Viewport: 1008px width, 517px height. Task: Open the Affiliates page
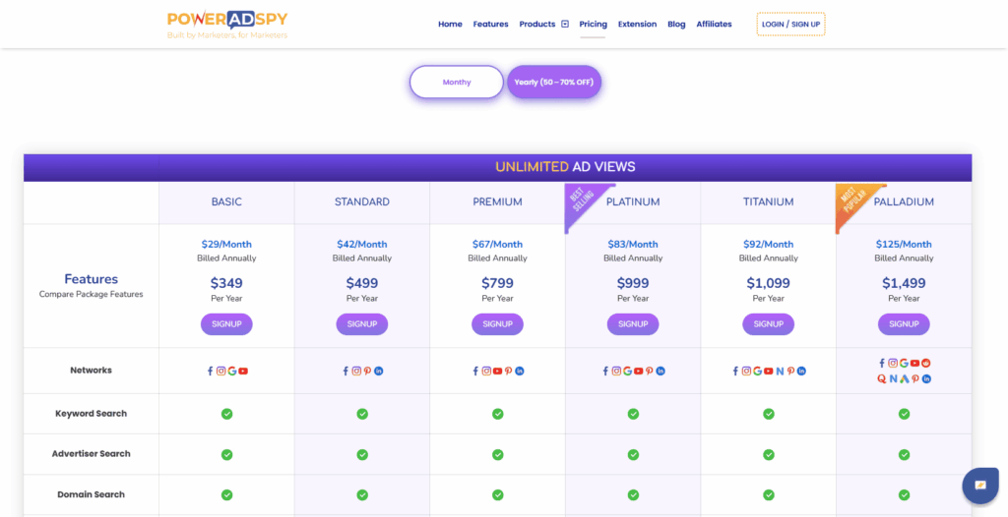coord(714,25)
